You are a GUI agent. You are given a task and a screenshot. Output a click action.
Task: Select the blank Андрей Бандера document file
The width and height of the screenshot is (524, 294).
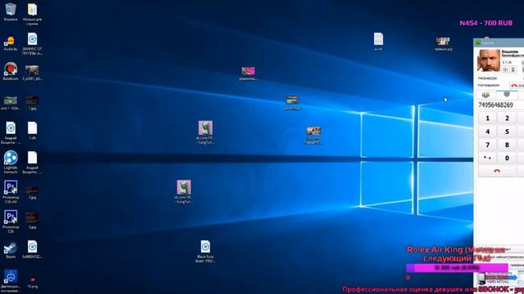pos(32,162)
